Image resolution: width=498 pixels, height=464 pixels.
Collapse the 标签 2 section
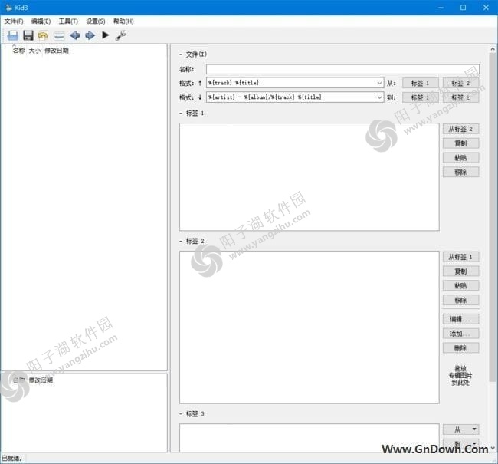(x=181, y=241)
